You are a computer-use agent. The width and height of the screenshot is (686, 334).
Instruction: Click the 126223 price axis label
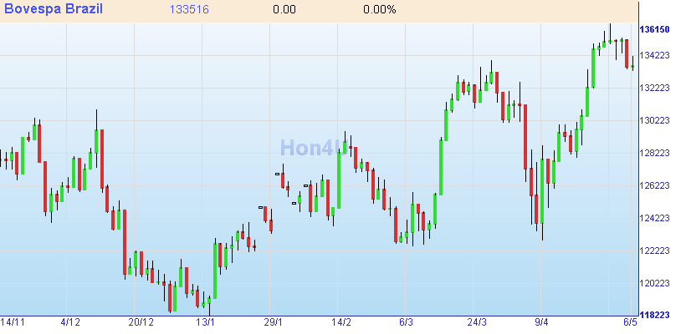click(x=654, y=185)
